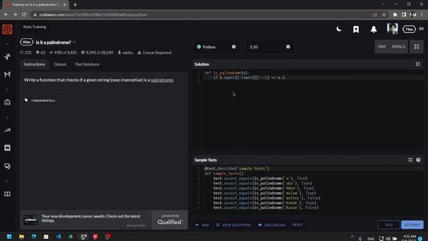Viewport: 428px width, 241px height.
Task: Open the career listings ad banner
Action: (86, 220)
